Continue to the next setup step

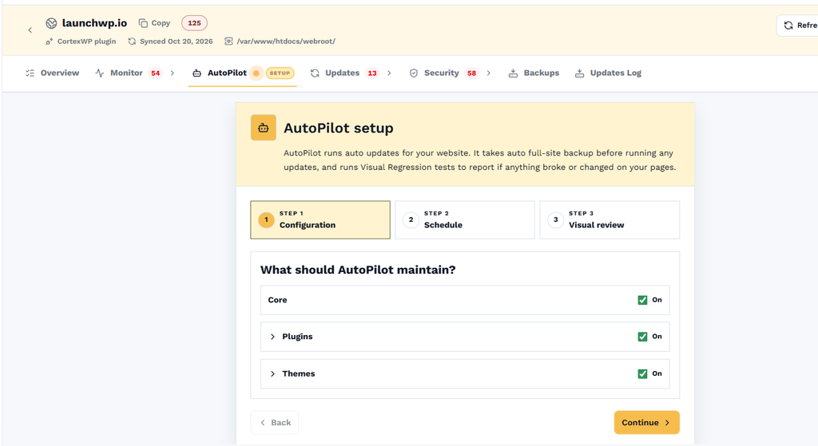[646, 423]
